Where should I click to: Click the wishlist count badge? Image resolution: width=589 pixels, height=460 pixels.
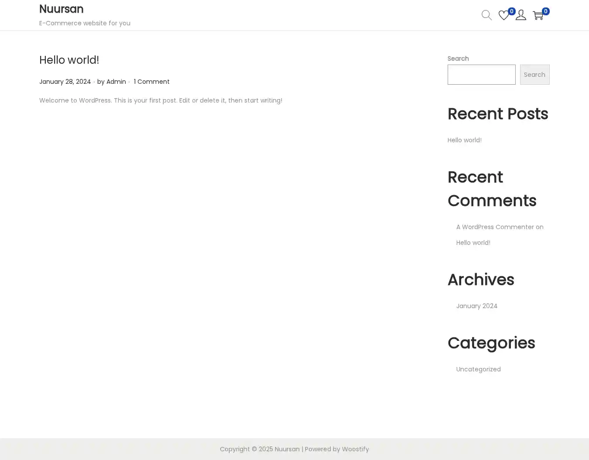point(512,11)
